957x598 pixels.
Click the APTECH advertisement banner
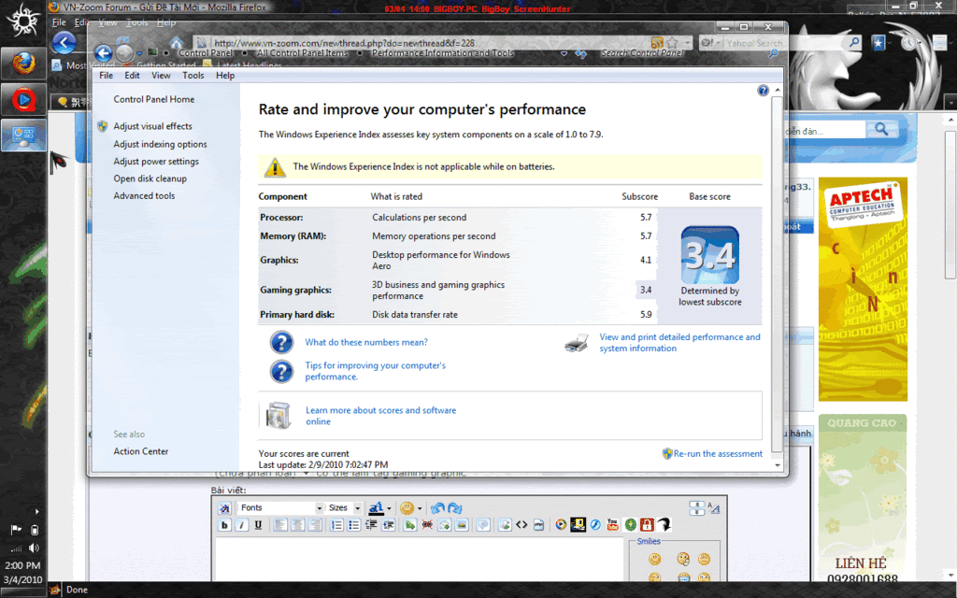point(863,290)
